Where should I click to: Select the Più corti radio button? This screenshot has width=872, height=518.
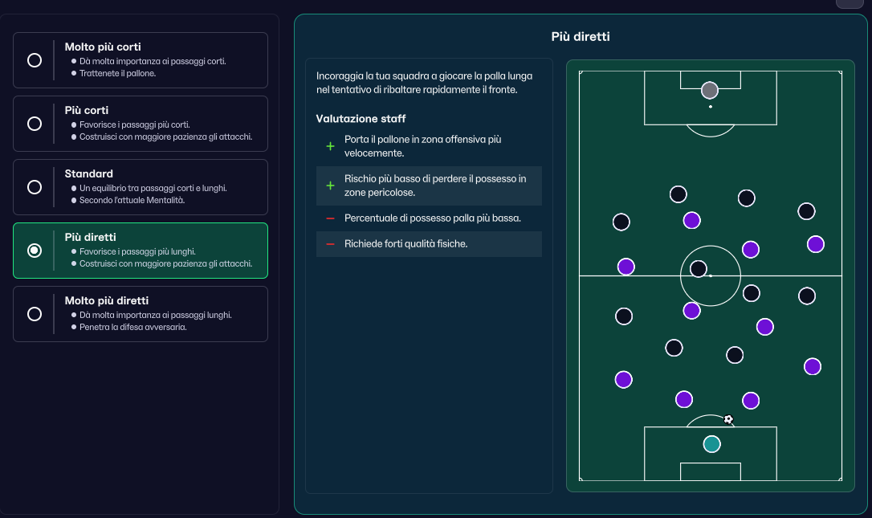tap(35, 124)
